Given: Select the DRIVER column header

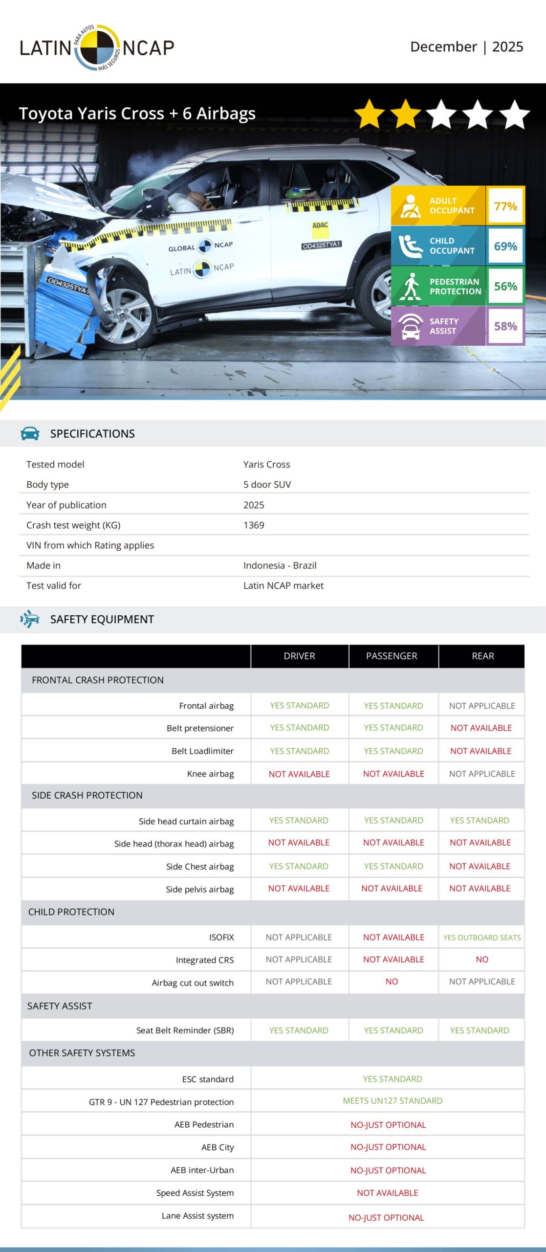Looking at the screenshot, I should pos(299,656).
